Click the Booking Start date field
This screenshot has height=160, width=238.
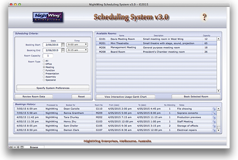(x=52, y=45)
